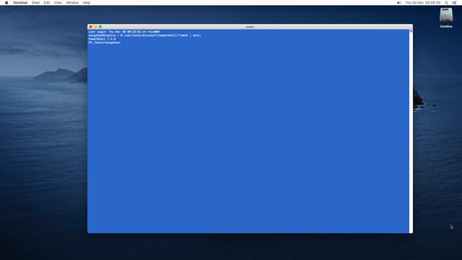Viewport: 462px width, 260px height.
Task: Open the Apple menu
Action: click(6, 3)
